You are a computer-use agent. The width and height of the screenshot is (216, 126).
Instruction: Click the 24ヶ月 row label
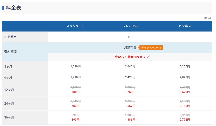(9, 104)
